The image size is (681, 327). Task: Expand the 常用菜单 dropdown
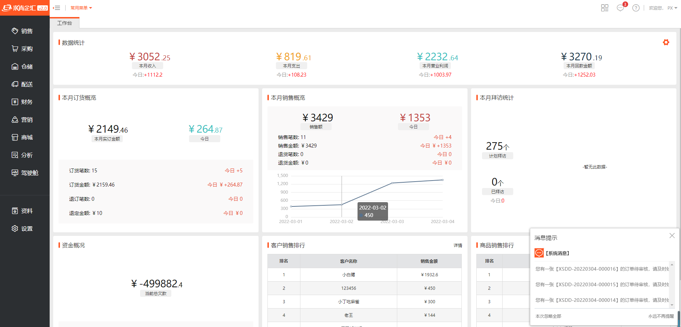pyautogui.click(x=81, y=8)
